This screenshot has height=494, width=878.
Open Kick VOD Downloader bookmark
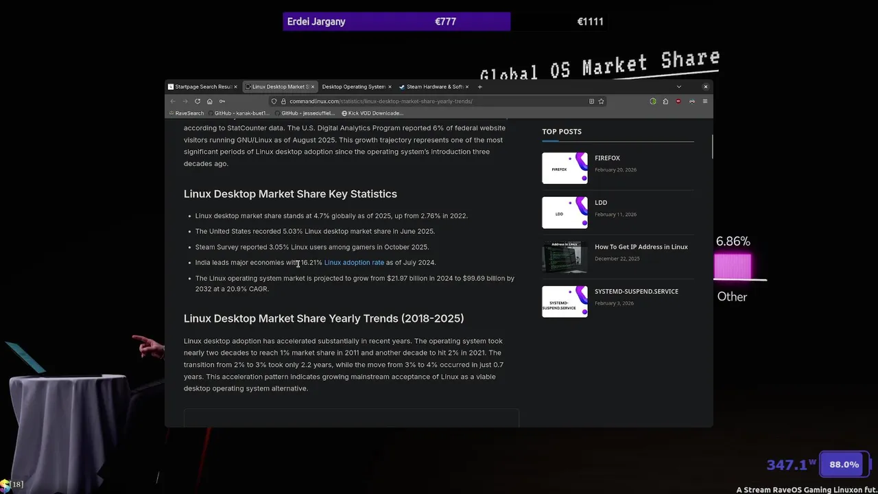click(x=372, y=113)
